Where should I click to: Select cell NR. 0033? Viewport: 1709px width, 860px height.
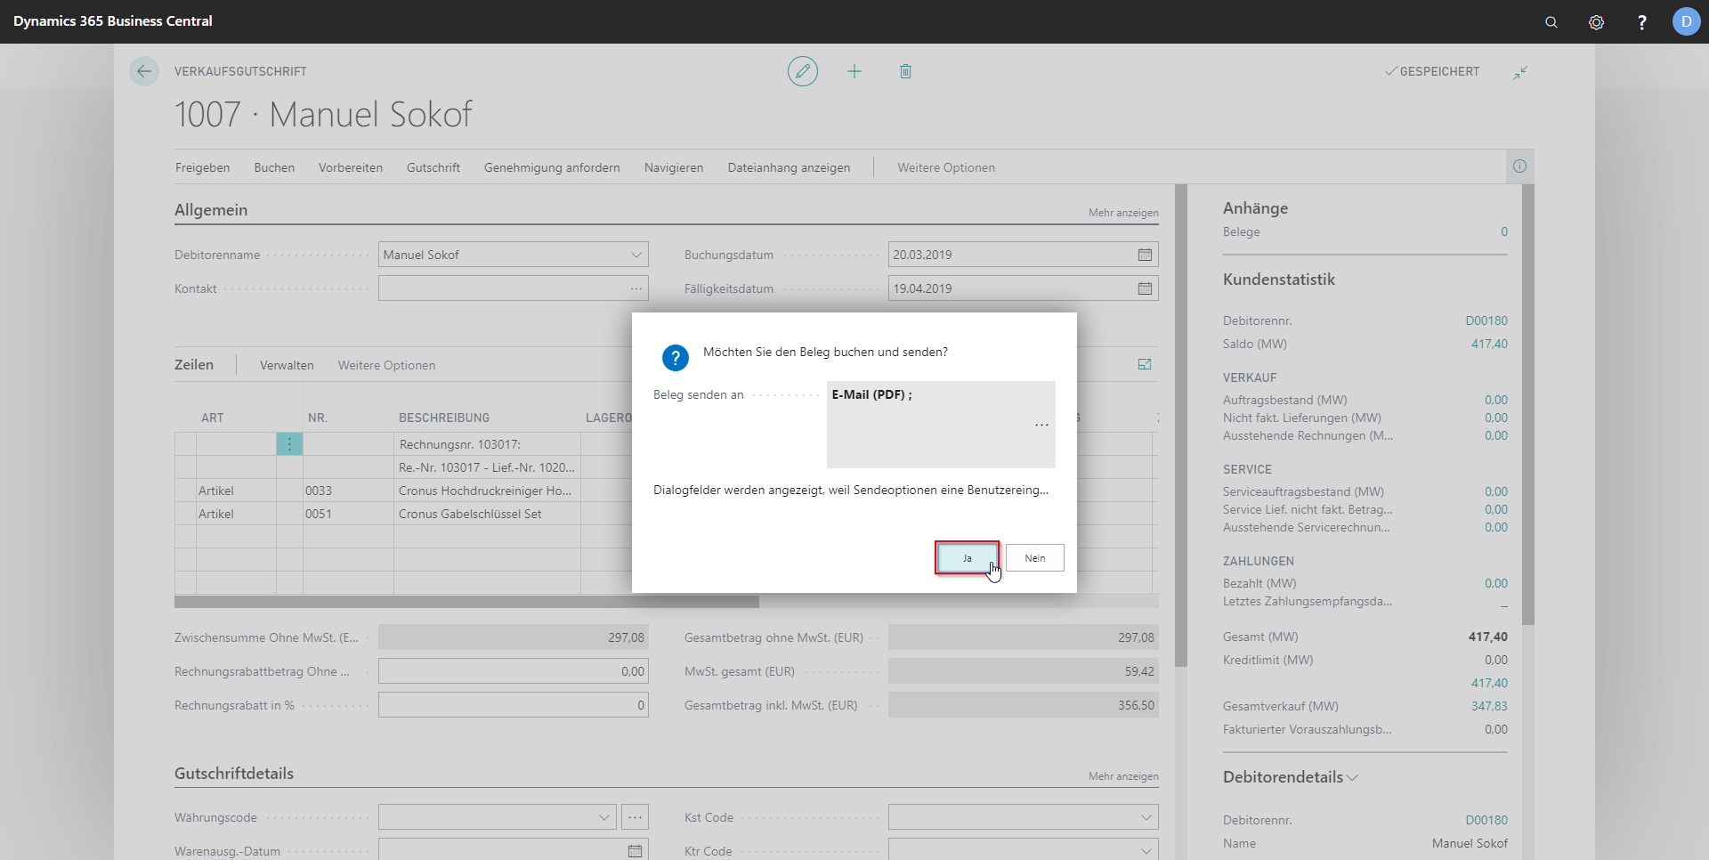pos(347,491)
